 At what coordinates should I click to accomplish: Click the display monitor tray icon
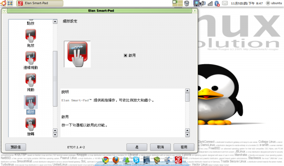[196, 3]
